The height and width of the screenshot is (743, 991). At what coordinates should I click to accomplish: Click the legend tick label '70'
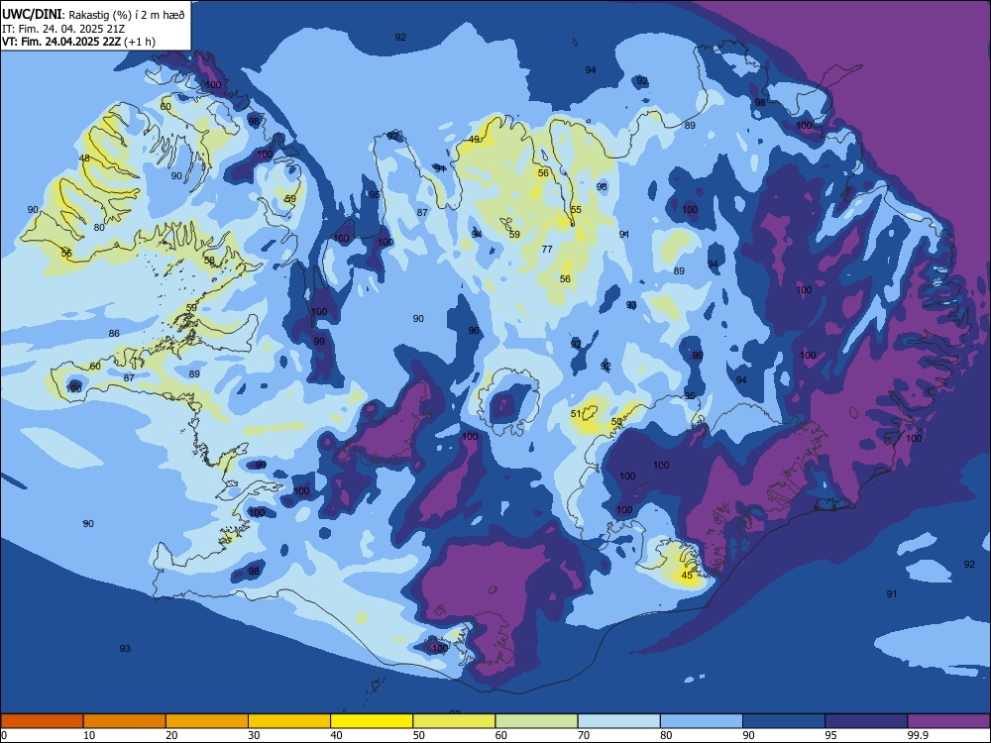tap(584, 735)
